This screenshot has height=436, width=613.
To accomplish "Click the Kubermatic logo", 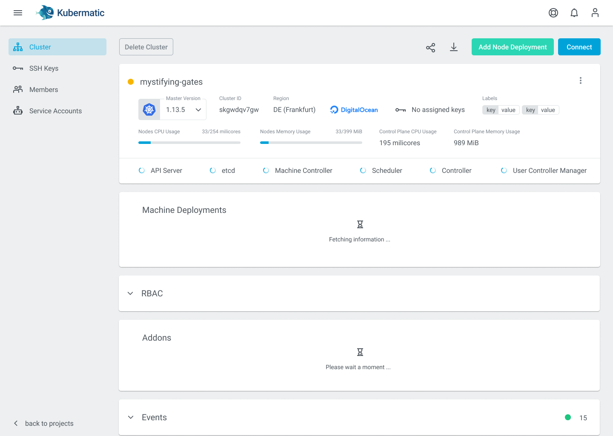I will (69, 13).
